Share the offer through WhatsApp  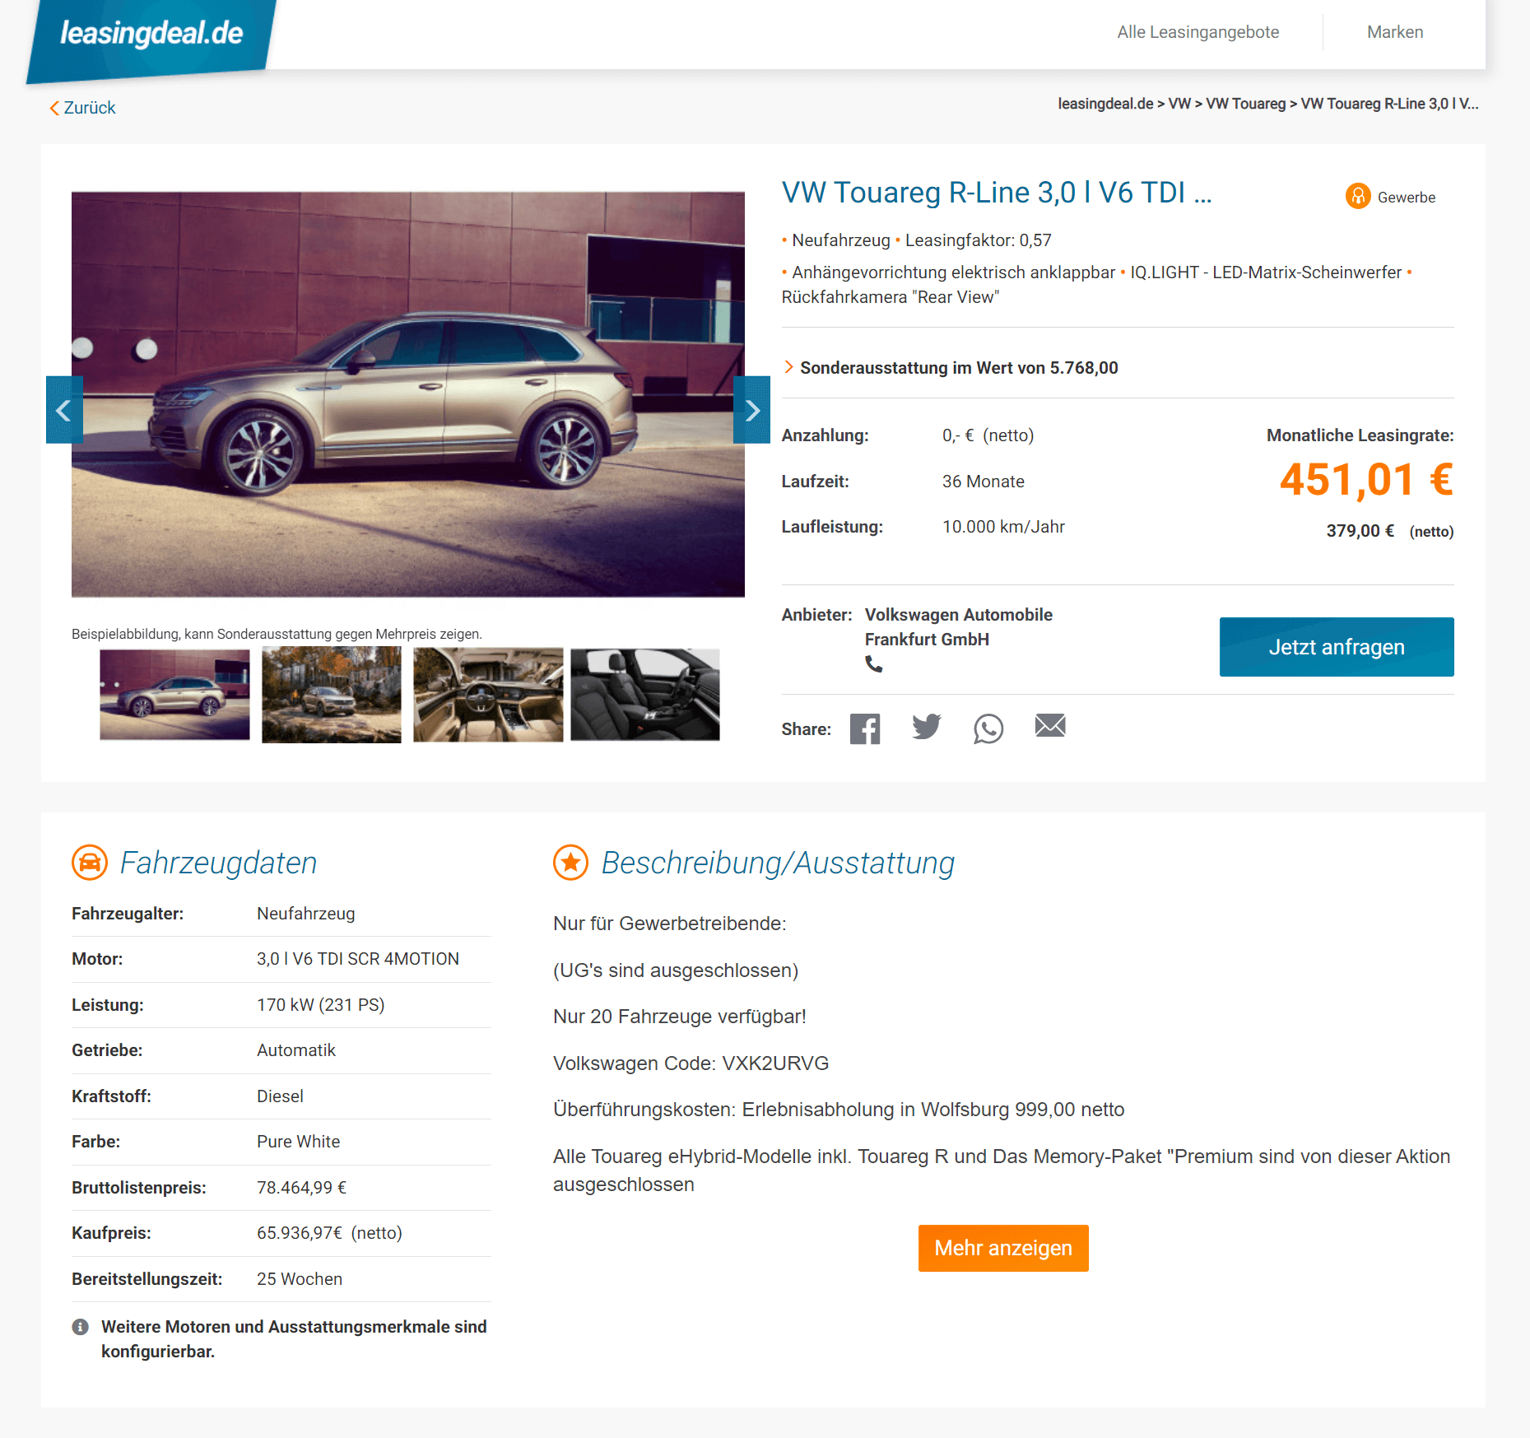coord(988,728)
